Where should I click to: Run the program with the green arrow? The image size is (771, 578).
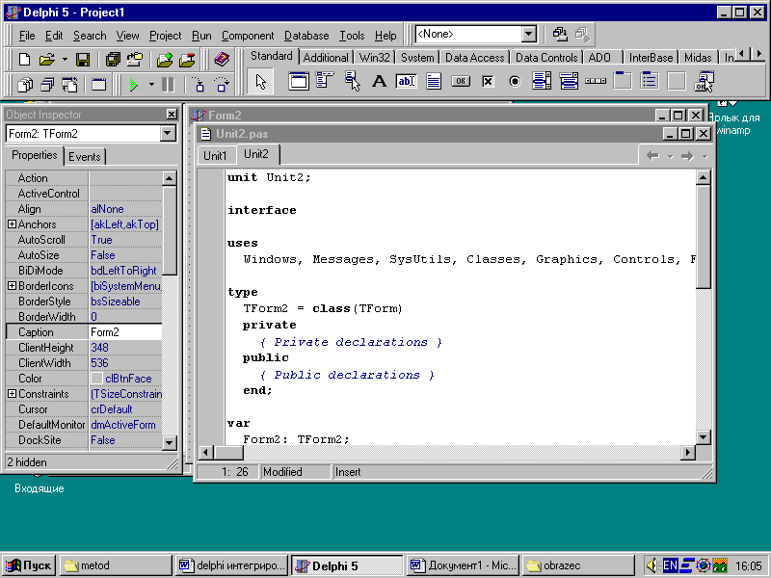point(133,85)
